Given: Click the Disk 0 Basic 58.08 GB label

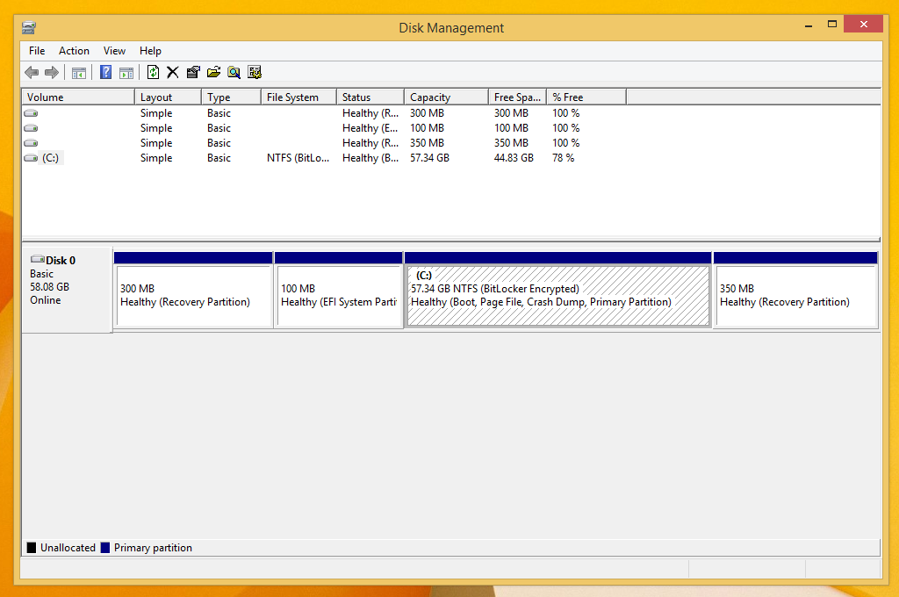Looking at the screenshot, I should click(67, 290).
